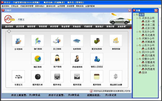Click the QQ icon beside 投诉
The width and height of the screenshot is (162, 101).
point(140,73)
